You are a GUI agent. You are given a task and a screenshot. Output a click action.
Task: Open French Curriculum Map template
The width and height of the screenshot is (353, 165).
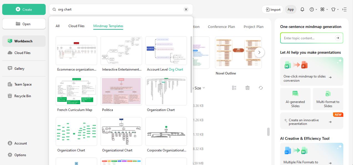[x=76, y=91]
